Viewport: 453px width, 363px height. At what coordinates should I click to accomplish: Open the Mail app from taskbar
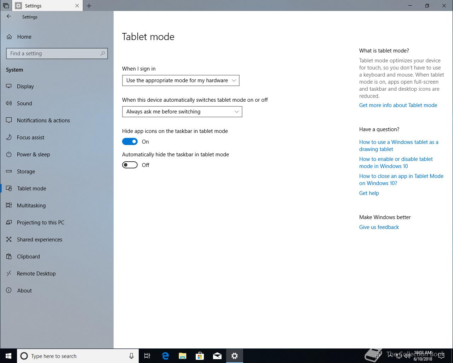pyautogui.click(x=217, y=356)
